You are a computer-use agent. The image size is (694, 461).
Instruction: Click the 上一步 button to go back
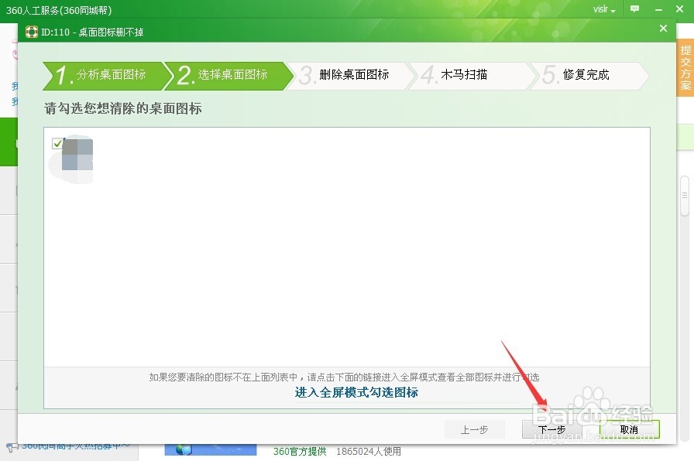475,429
